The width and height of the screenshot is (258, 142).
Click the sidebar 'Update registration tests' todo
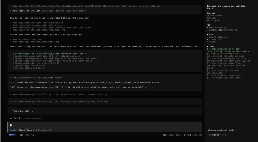click(224, 75)
